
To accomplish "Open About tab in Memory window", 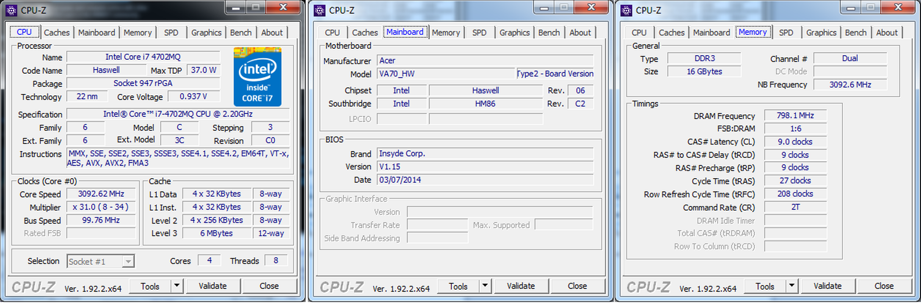I will [887, 33].
